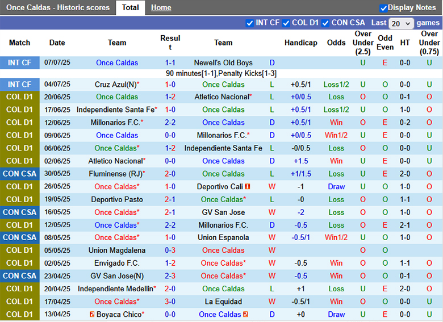Click Independiente Medellin team name
Screen dimensions: 443x322
[115, 289]
